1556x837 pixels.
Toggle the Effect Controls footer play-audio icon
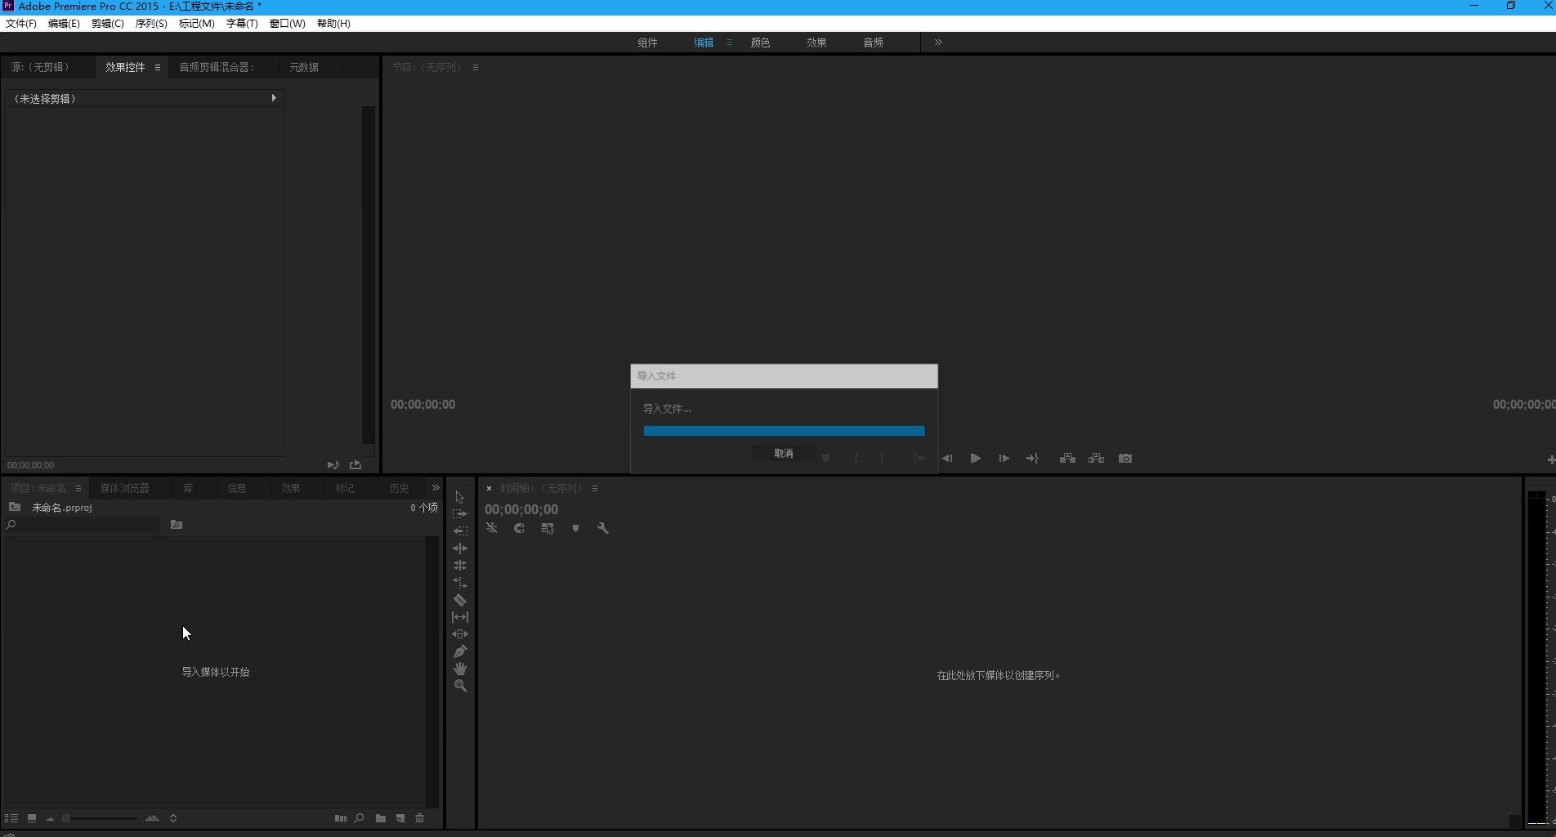(333, 465)
